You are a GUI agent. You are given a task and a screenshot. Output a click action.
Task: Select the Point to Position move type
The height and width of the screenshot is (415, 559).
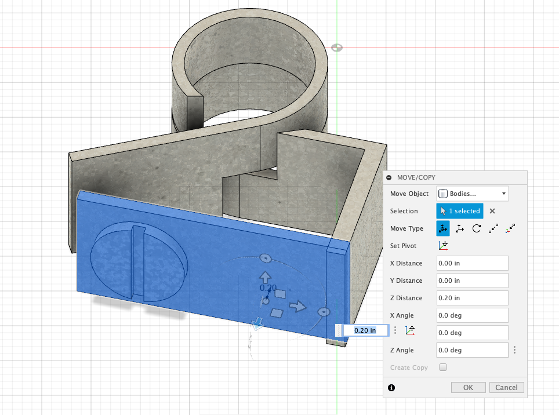pos(510,228)
